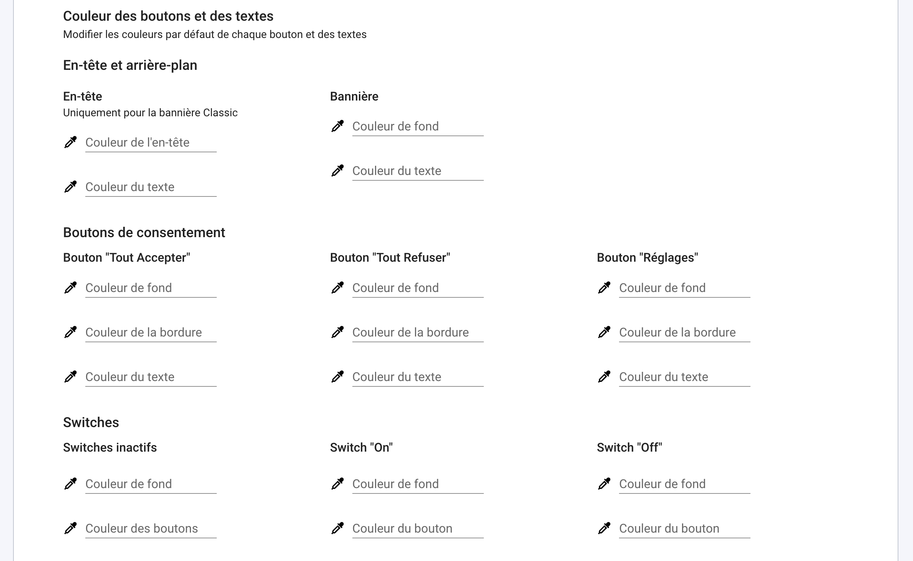The height and width of the screenshot is (561, 913).
Task: Click eyedropper beside En-tête text color
Action: [70, 187]
